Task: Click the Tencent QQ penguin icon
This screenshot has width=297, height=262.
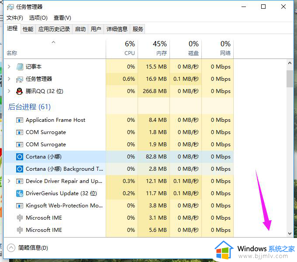Action: [x=19, y=91]
